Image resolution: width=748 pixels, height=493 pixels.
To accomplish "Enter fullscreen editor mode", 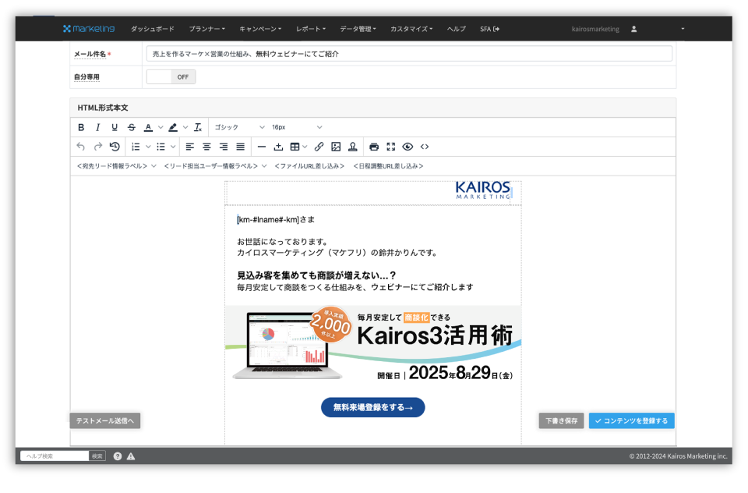I will click(x=391, y=147).
